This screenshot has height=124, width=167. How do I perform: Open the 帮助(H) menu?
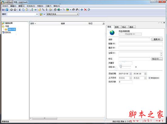(x=56, y=6)
